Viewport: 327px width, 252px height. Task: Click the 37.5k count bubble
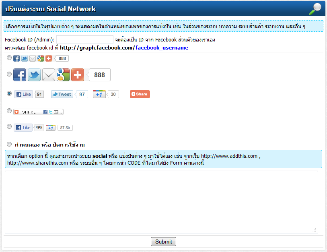(x=65, y=128)
